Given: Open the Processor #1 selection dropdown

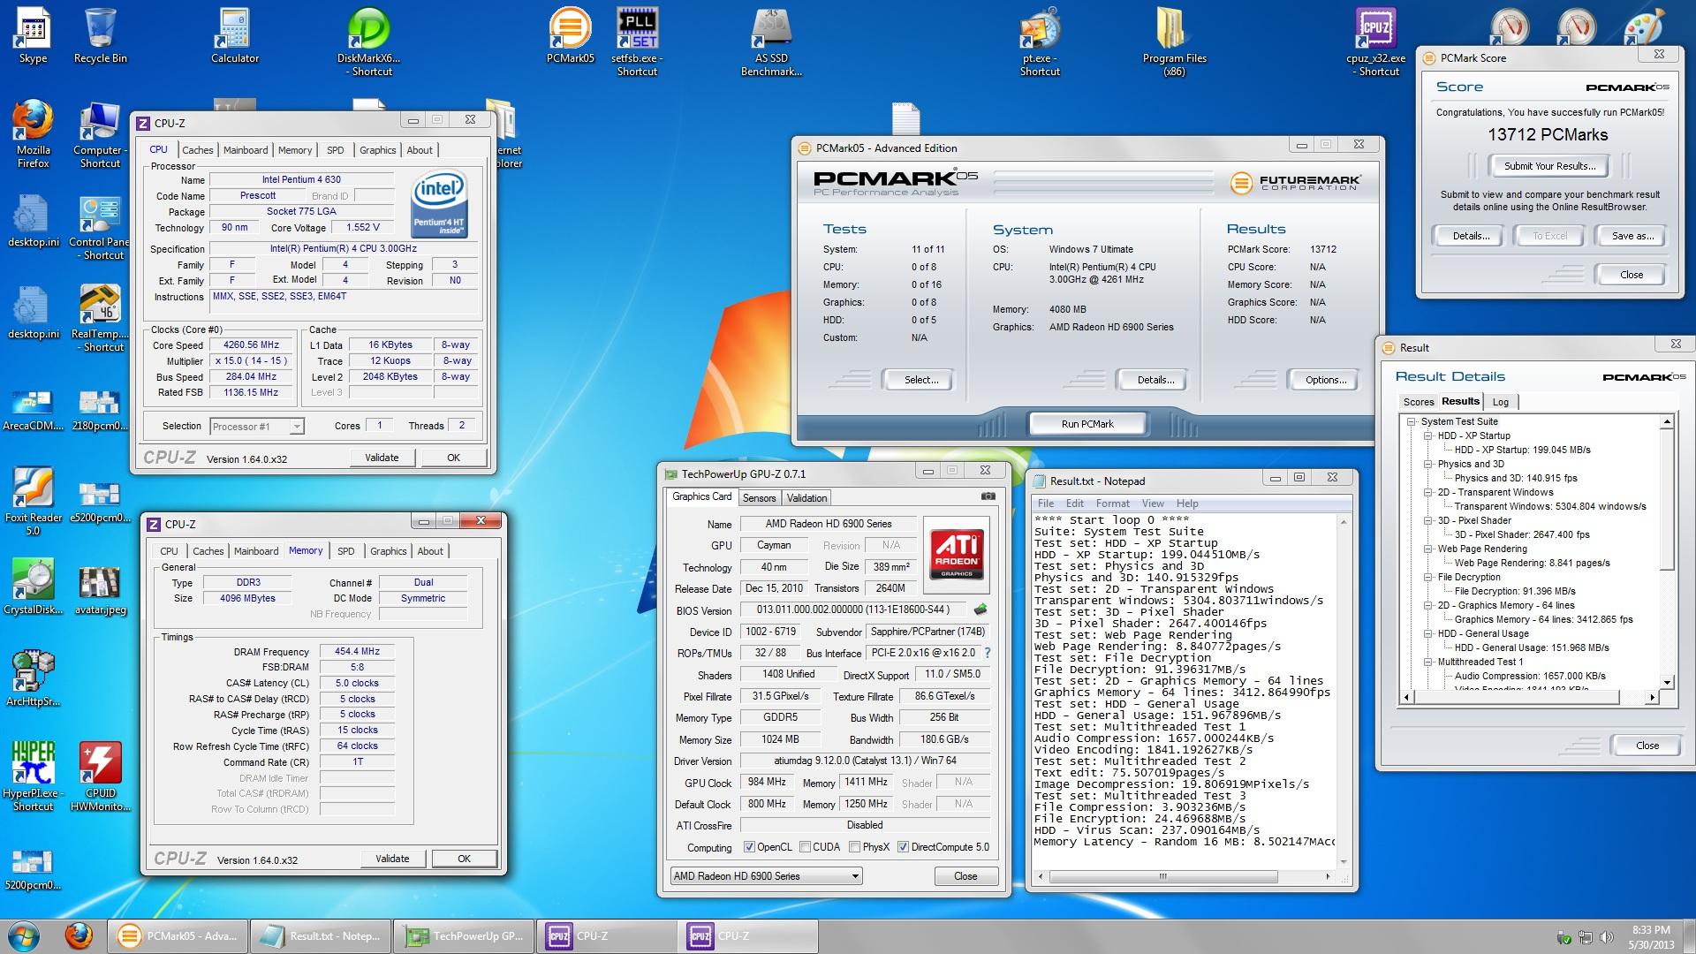Looking at the screenshot, I should [257, 427].
